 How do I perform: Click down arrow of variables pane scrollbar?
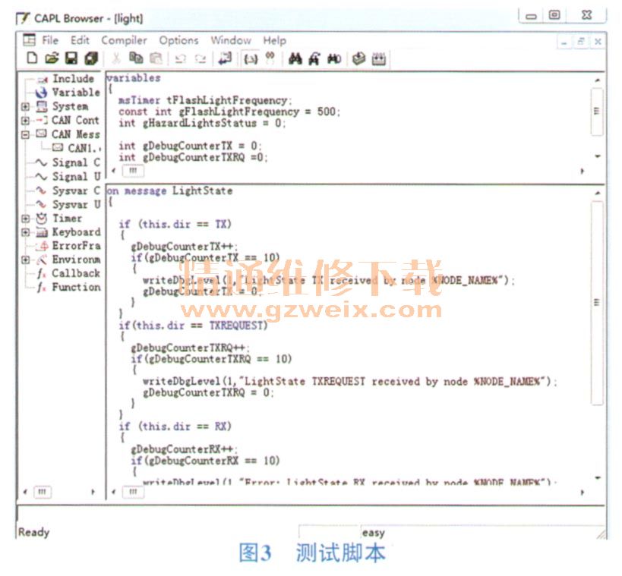[x=598, y=156]
